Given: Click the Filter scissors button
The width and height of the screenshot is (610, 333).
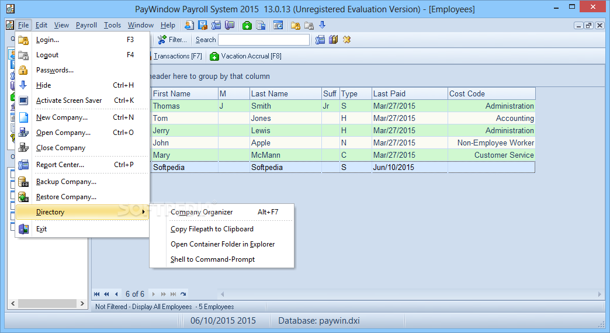Looking at the screenshot, I should coord(172,40).
